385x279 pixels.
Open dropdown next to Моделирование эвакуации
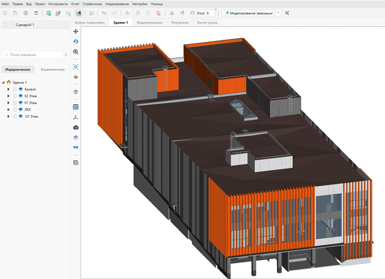[278, 12]
